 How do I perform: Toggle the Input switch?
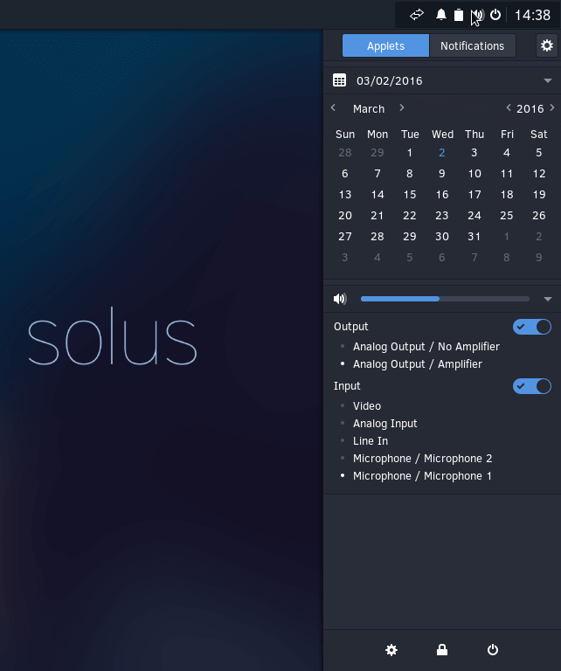tap(532, 386)
